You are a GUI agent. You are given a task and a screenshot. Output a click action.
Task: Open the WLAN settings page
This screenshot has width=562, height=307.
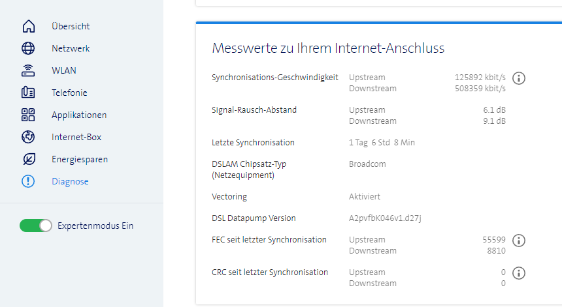point(64,71)
